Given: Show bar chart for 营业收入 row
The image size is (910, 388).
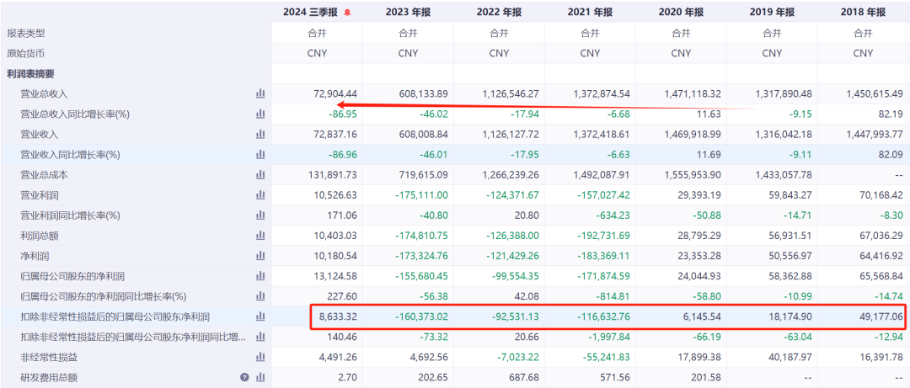Looking at the screenshot, I should [260, 134].
